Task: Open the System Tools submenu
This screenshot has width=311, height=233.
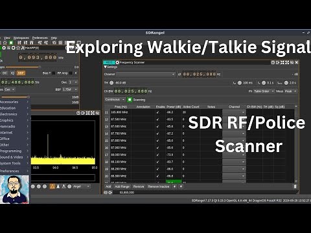Action: (x=14, y=163)
